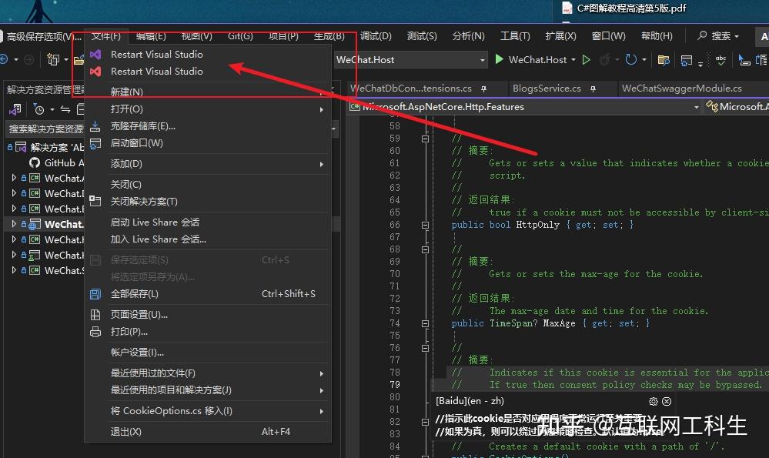Screen dimensions: 769x458
Task: Click the start window icon in File menu
Action: click(x=95, y=143)
